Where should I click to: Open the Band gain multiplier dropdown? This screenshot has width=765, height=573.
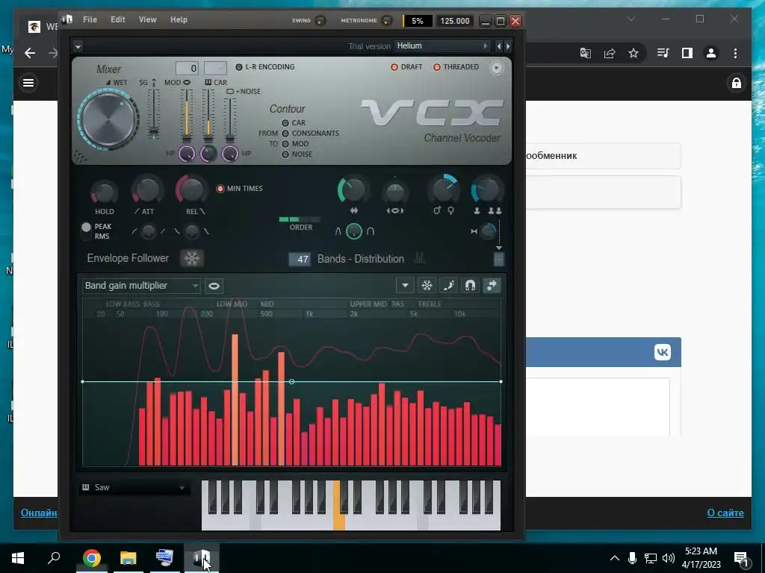tap(141, 286)
